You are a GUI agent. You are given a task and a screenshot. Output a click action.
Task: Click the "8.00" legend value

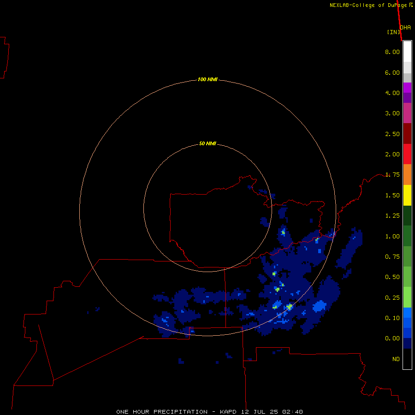(392, 52)
